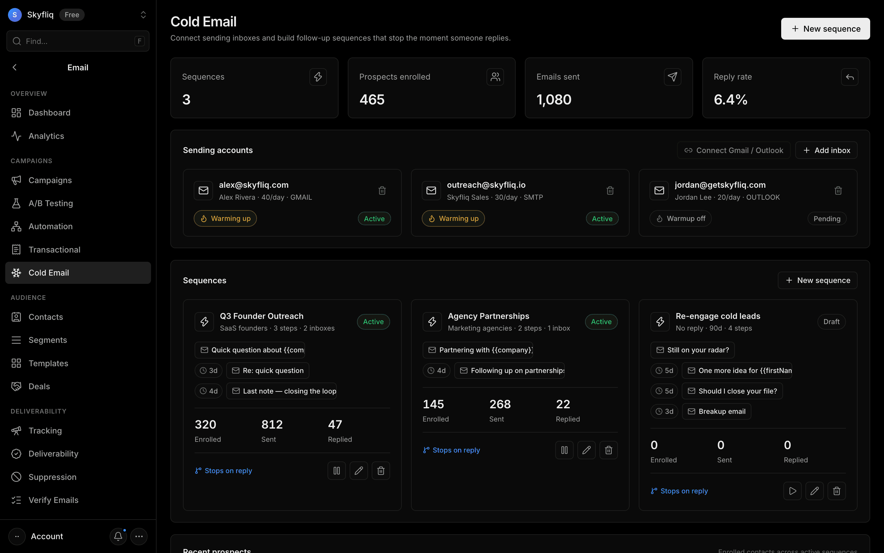Open 'Re: quick question' step

pos(267,371)
